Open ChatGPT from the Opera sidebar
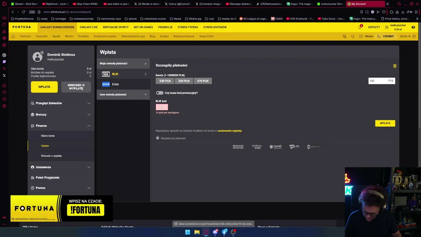 tap(4, 55)
